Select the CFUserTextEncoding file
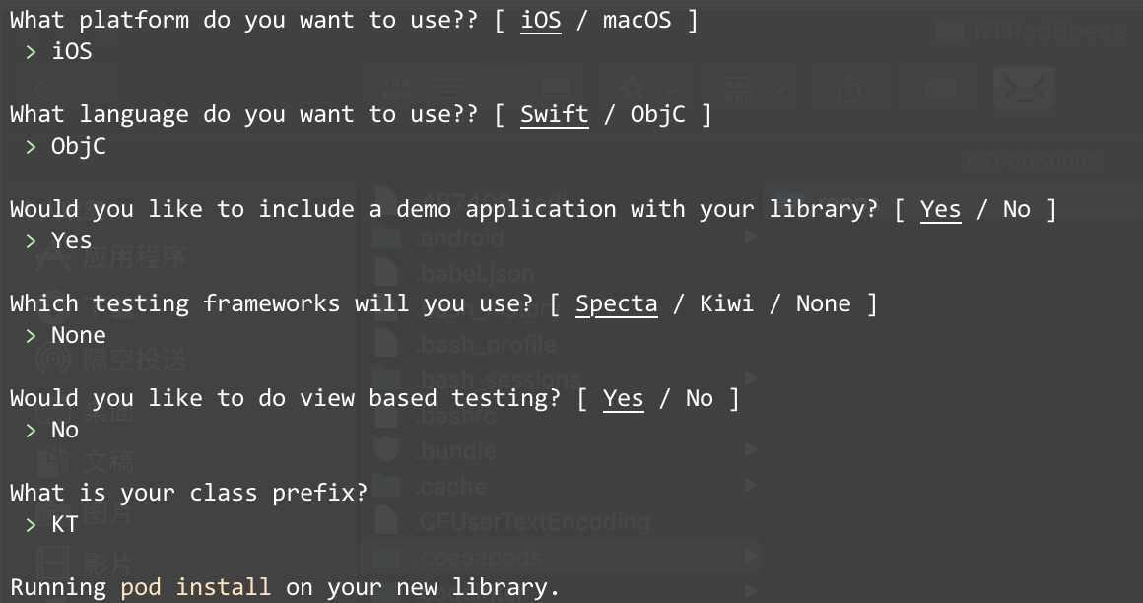This screenshot has height=603, width=1143. (x=534, y=521)
